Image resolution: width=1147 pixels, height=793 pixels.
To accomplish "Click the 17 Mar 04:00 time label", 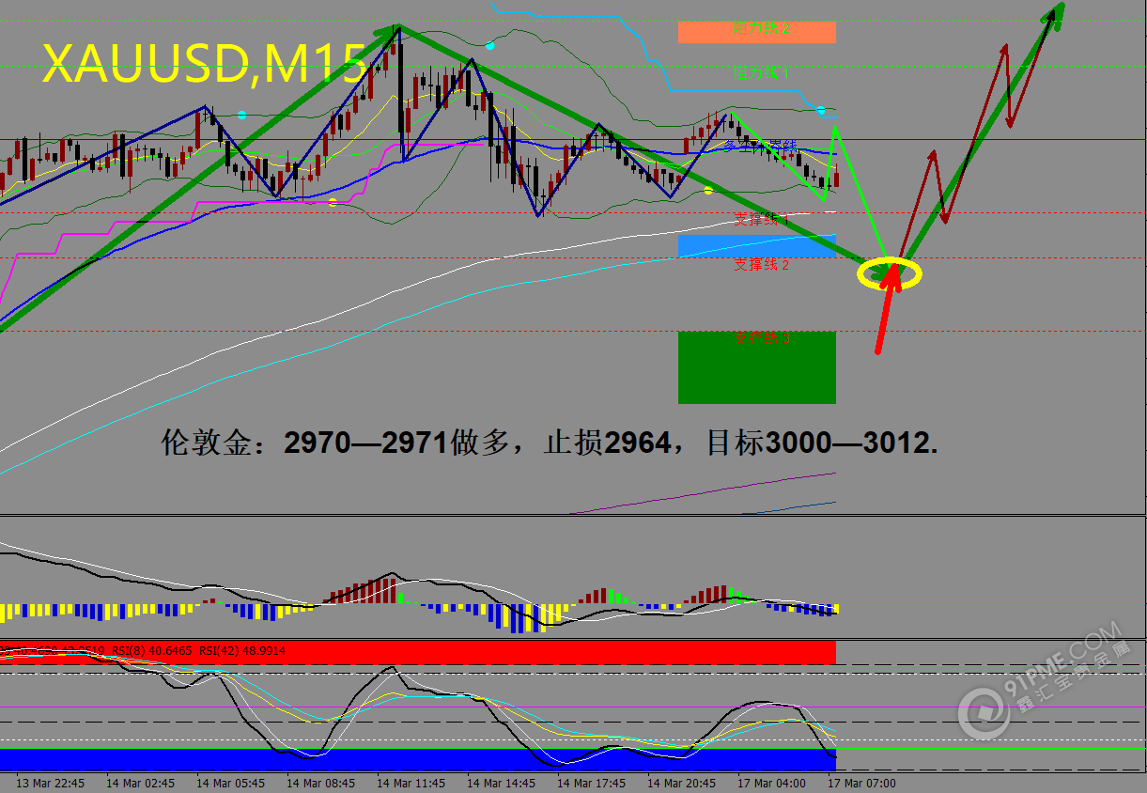I will point(771,783).
